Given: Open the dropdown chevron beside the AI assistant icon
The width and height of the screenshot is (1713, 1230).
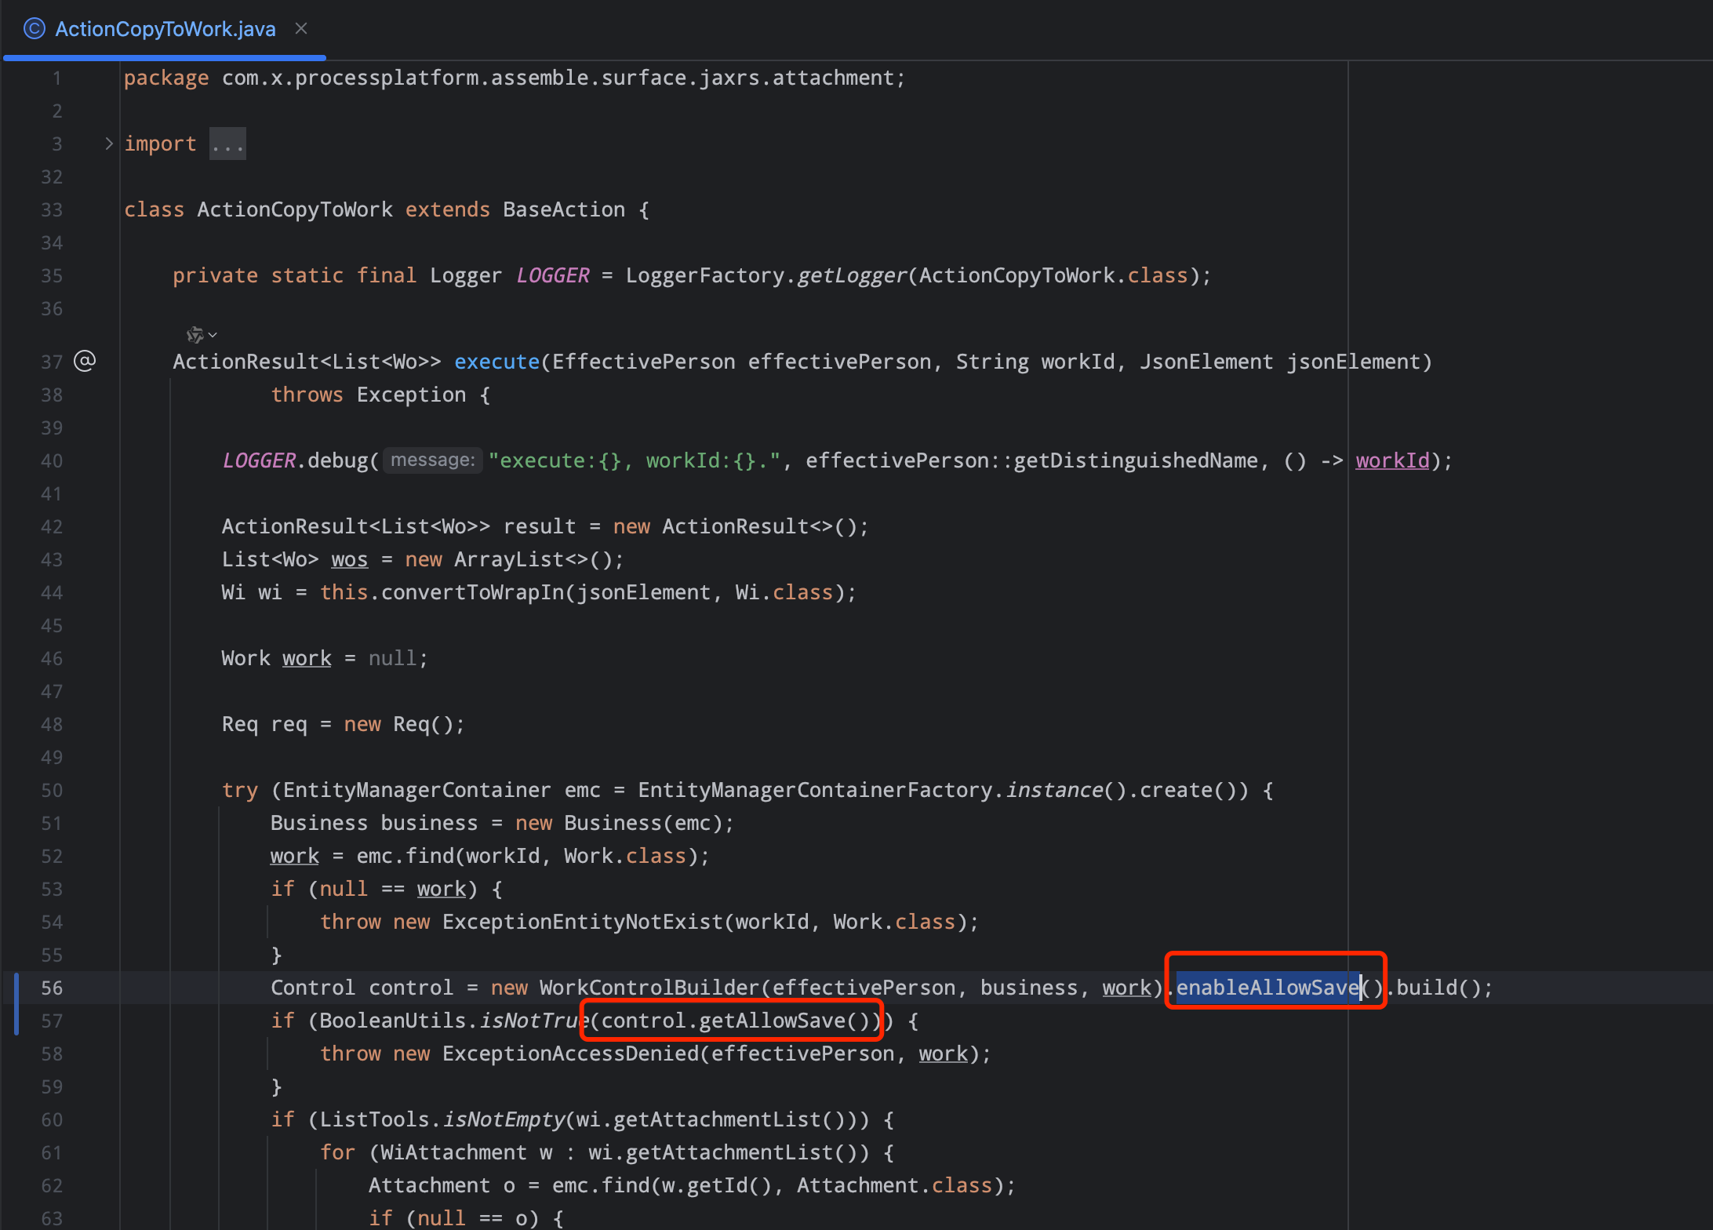Looking at the screenshot, I should [x=213, y=335].
